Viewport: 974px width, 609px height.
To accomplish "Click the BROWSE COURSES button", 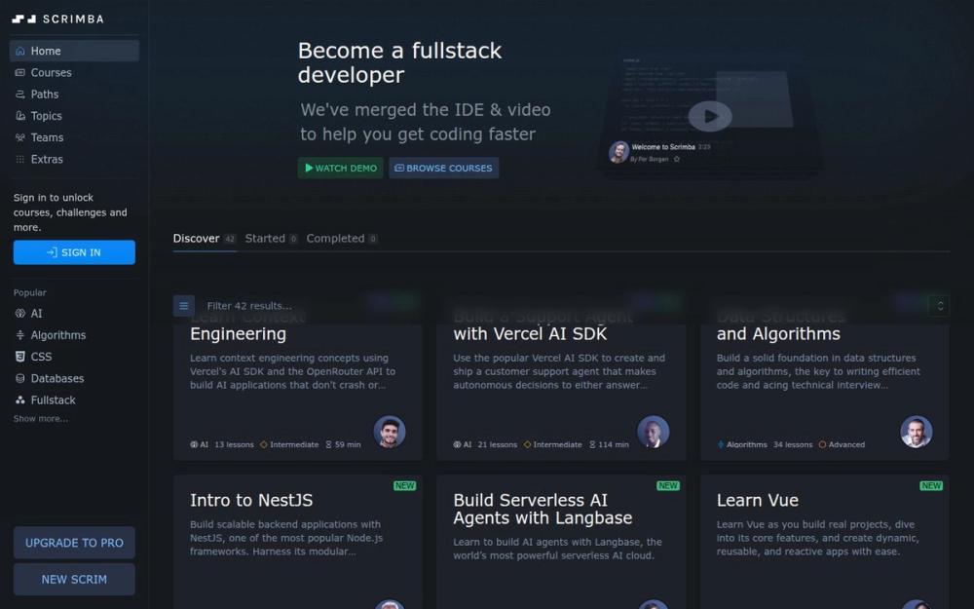I will [443, 168].
